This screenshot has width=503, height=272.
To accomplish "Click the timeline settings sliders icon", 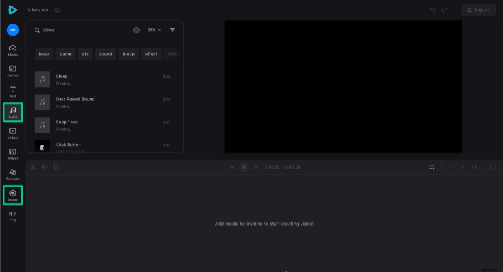I will [432, 167].
